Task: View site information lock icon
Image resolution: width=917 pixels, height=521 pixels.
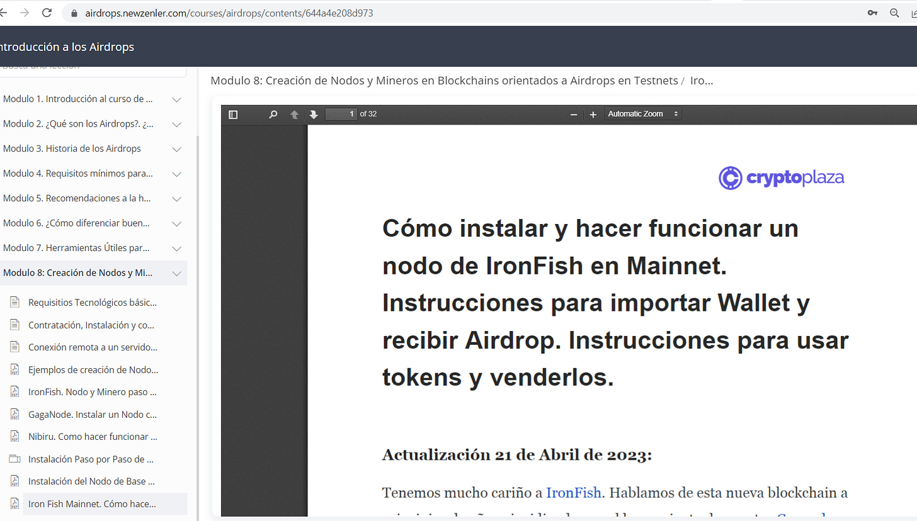Action: pyautogui.click(x=75, y=13)
